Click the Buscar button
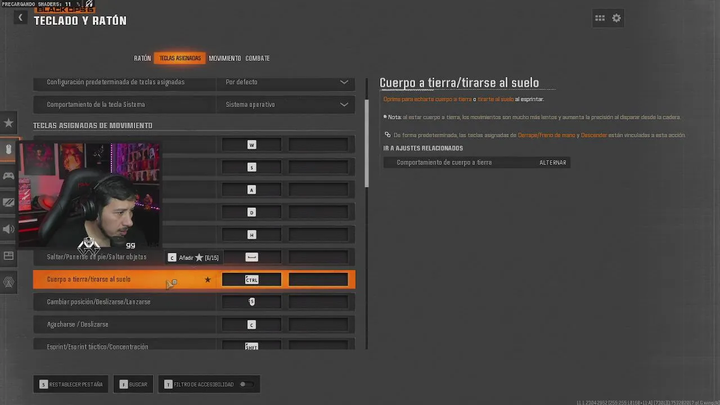 133,384
